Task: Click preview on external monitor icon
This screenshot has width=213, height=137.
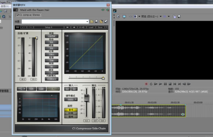Action: pos(124,16)
